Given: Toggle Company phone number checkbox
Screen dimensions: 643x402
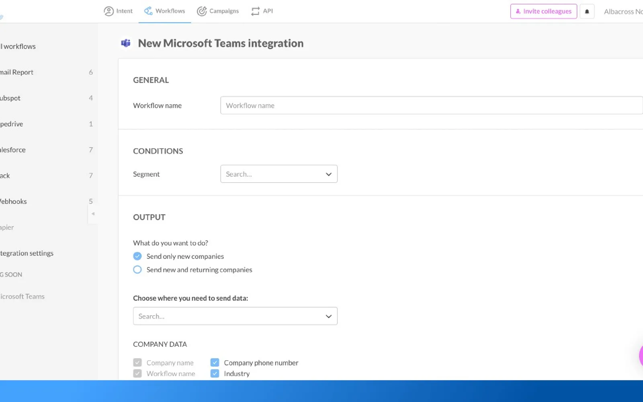Looking at the screenshot, I should (215, 363).
